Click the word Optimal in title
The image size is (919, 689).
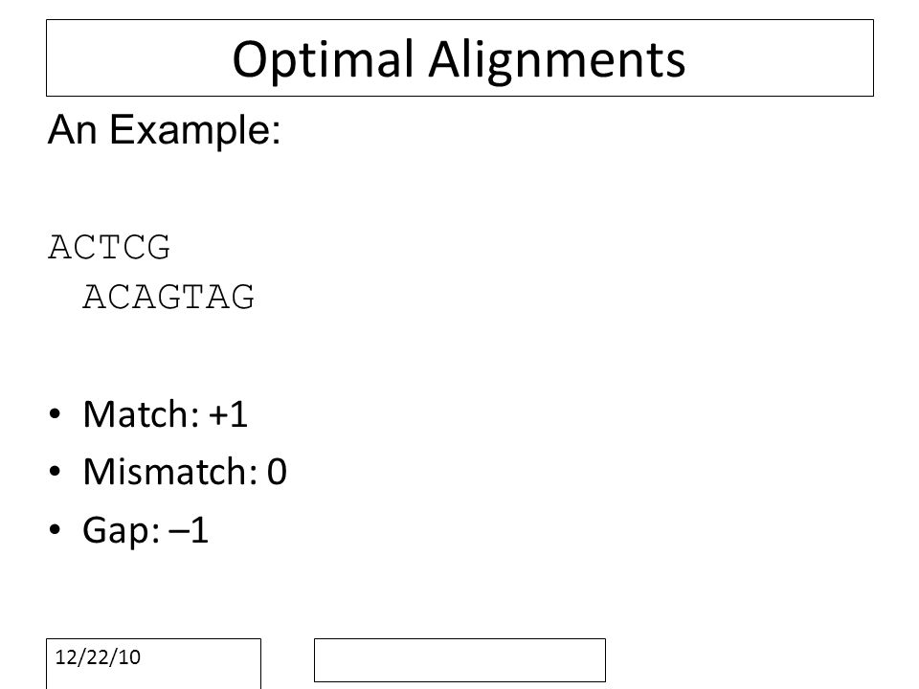(x=323, y=60)
